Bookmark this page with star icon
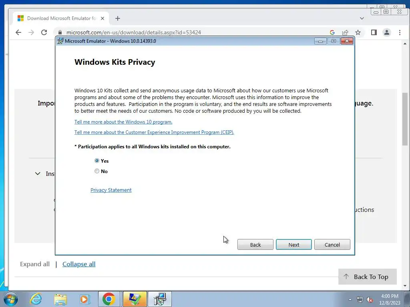 click(x=358, y=32)
